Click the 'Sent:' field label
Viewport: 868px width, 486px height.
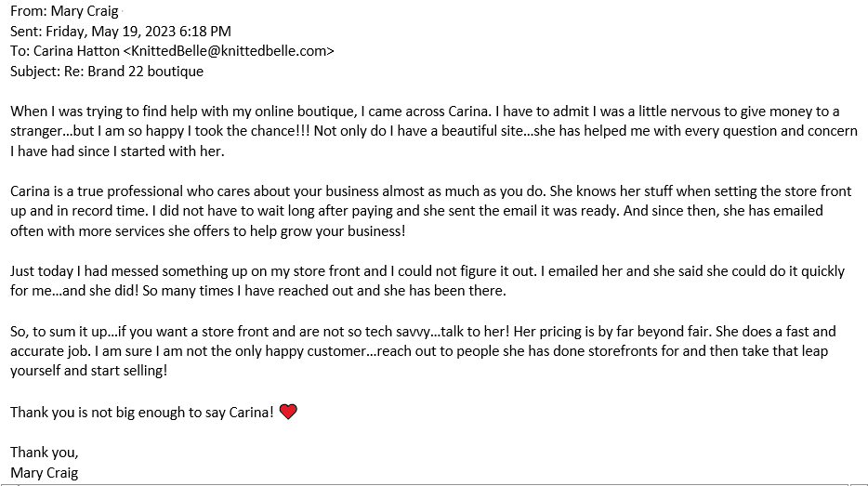click(27, 32)
